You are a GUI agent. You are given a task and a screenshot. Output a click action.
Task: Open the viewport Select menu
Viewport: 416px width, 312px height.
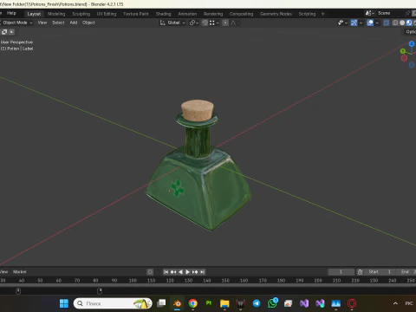[58, 23]
